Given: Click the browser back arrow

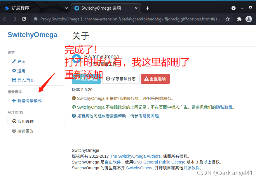Looking at the screenshot, I should pos(5,19).
